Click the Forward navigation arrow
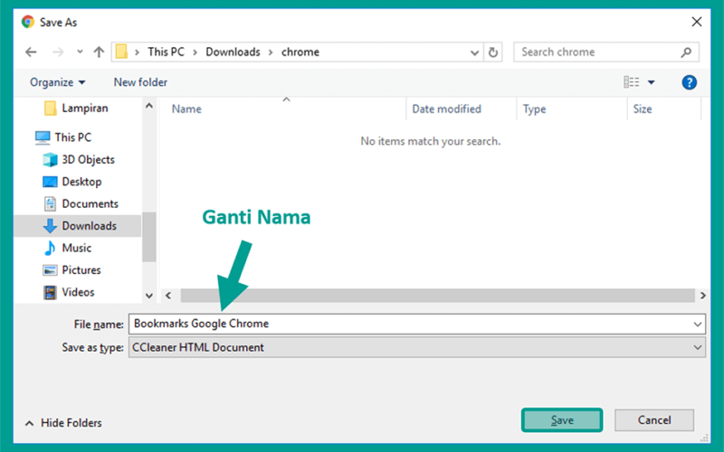Viewport: 724px width, 452px height. [x=58, y=52]
